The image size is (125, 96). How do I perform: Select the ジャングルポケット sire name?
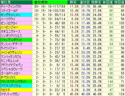(x=11, y=40)
